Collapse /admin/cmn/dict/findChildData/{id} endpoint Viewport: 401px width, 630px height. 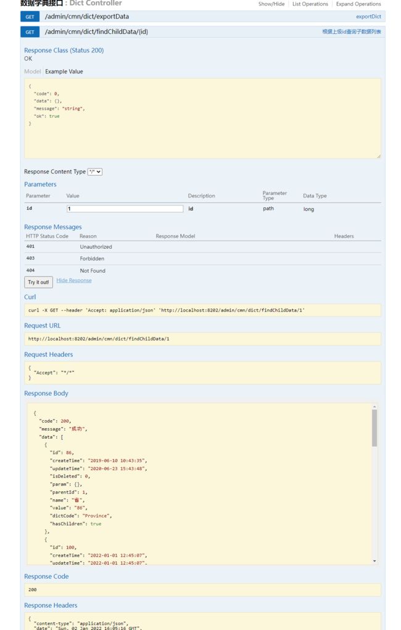96,31
